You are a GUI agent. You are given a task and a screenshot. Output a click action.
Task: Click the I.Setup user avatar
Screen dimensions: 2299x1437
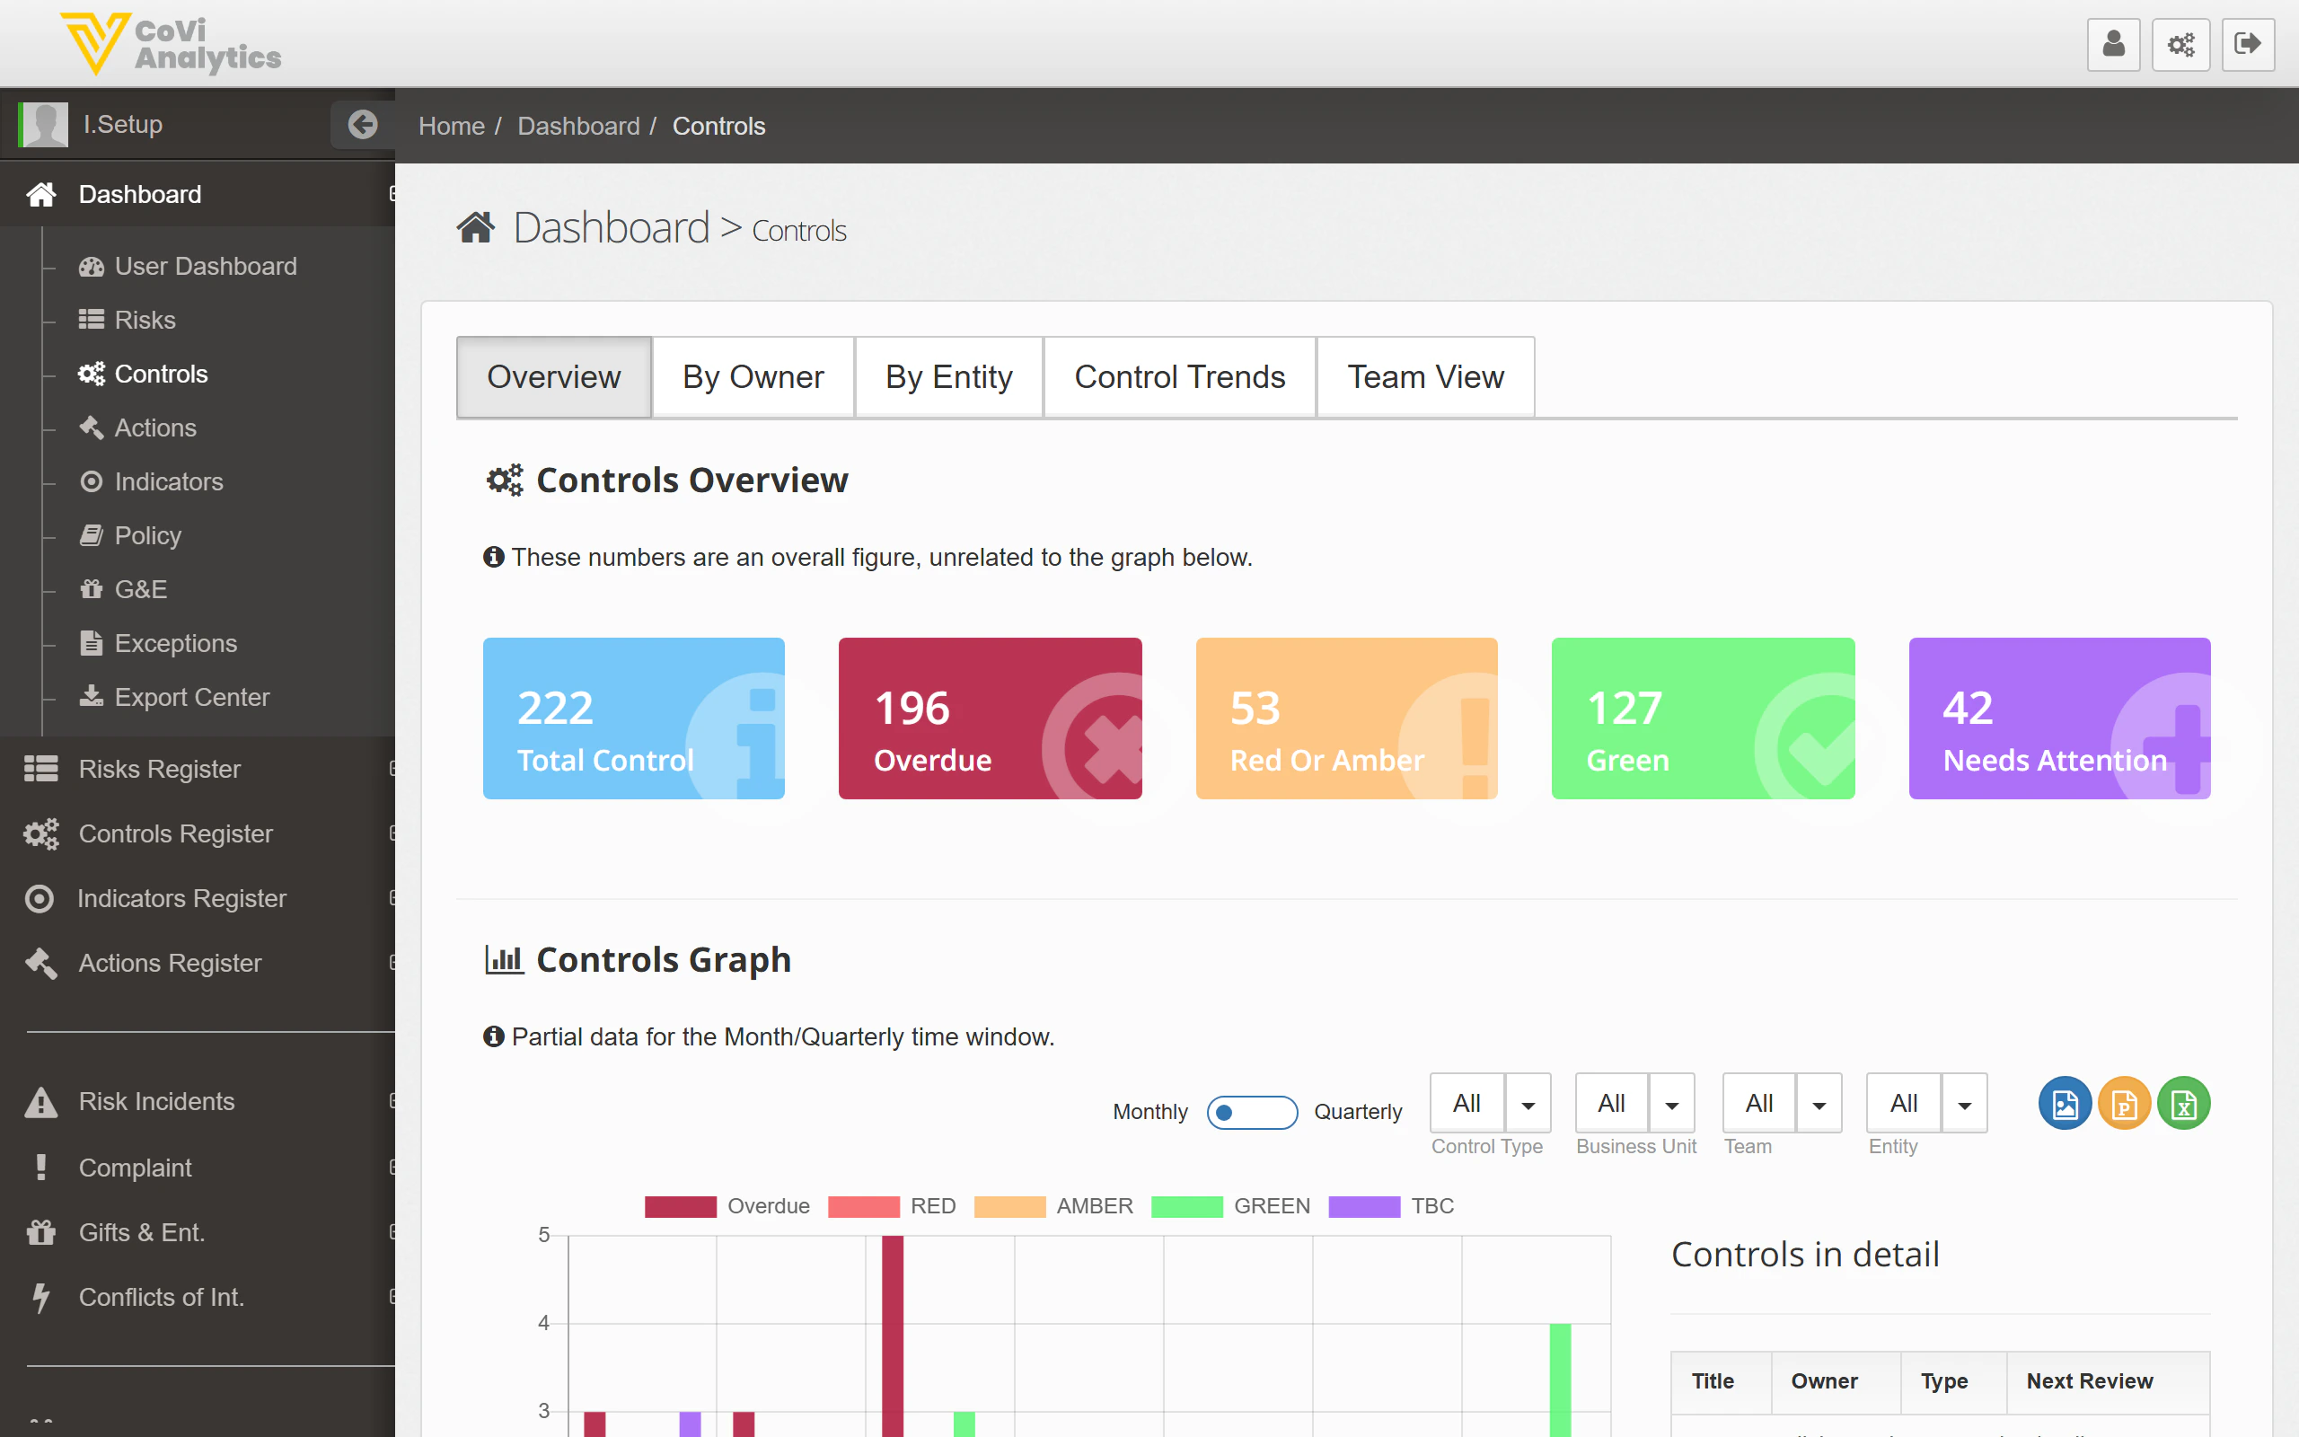45,125
